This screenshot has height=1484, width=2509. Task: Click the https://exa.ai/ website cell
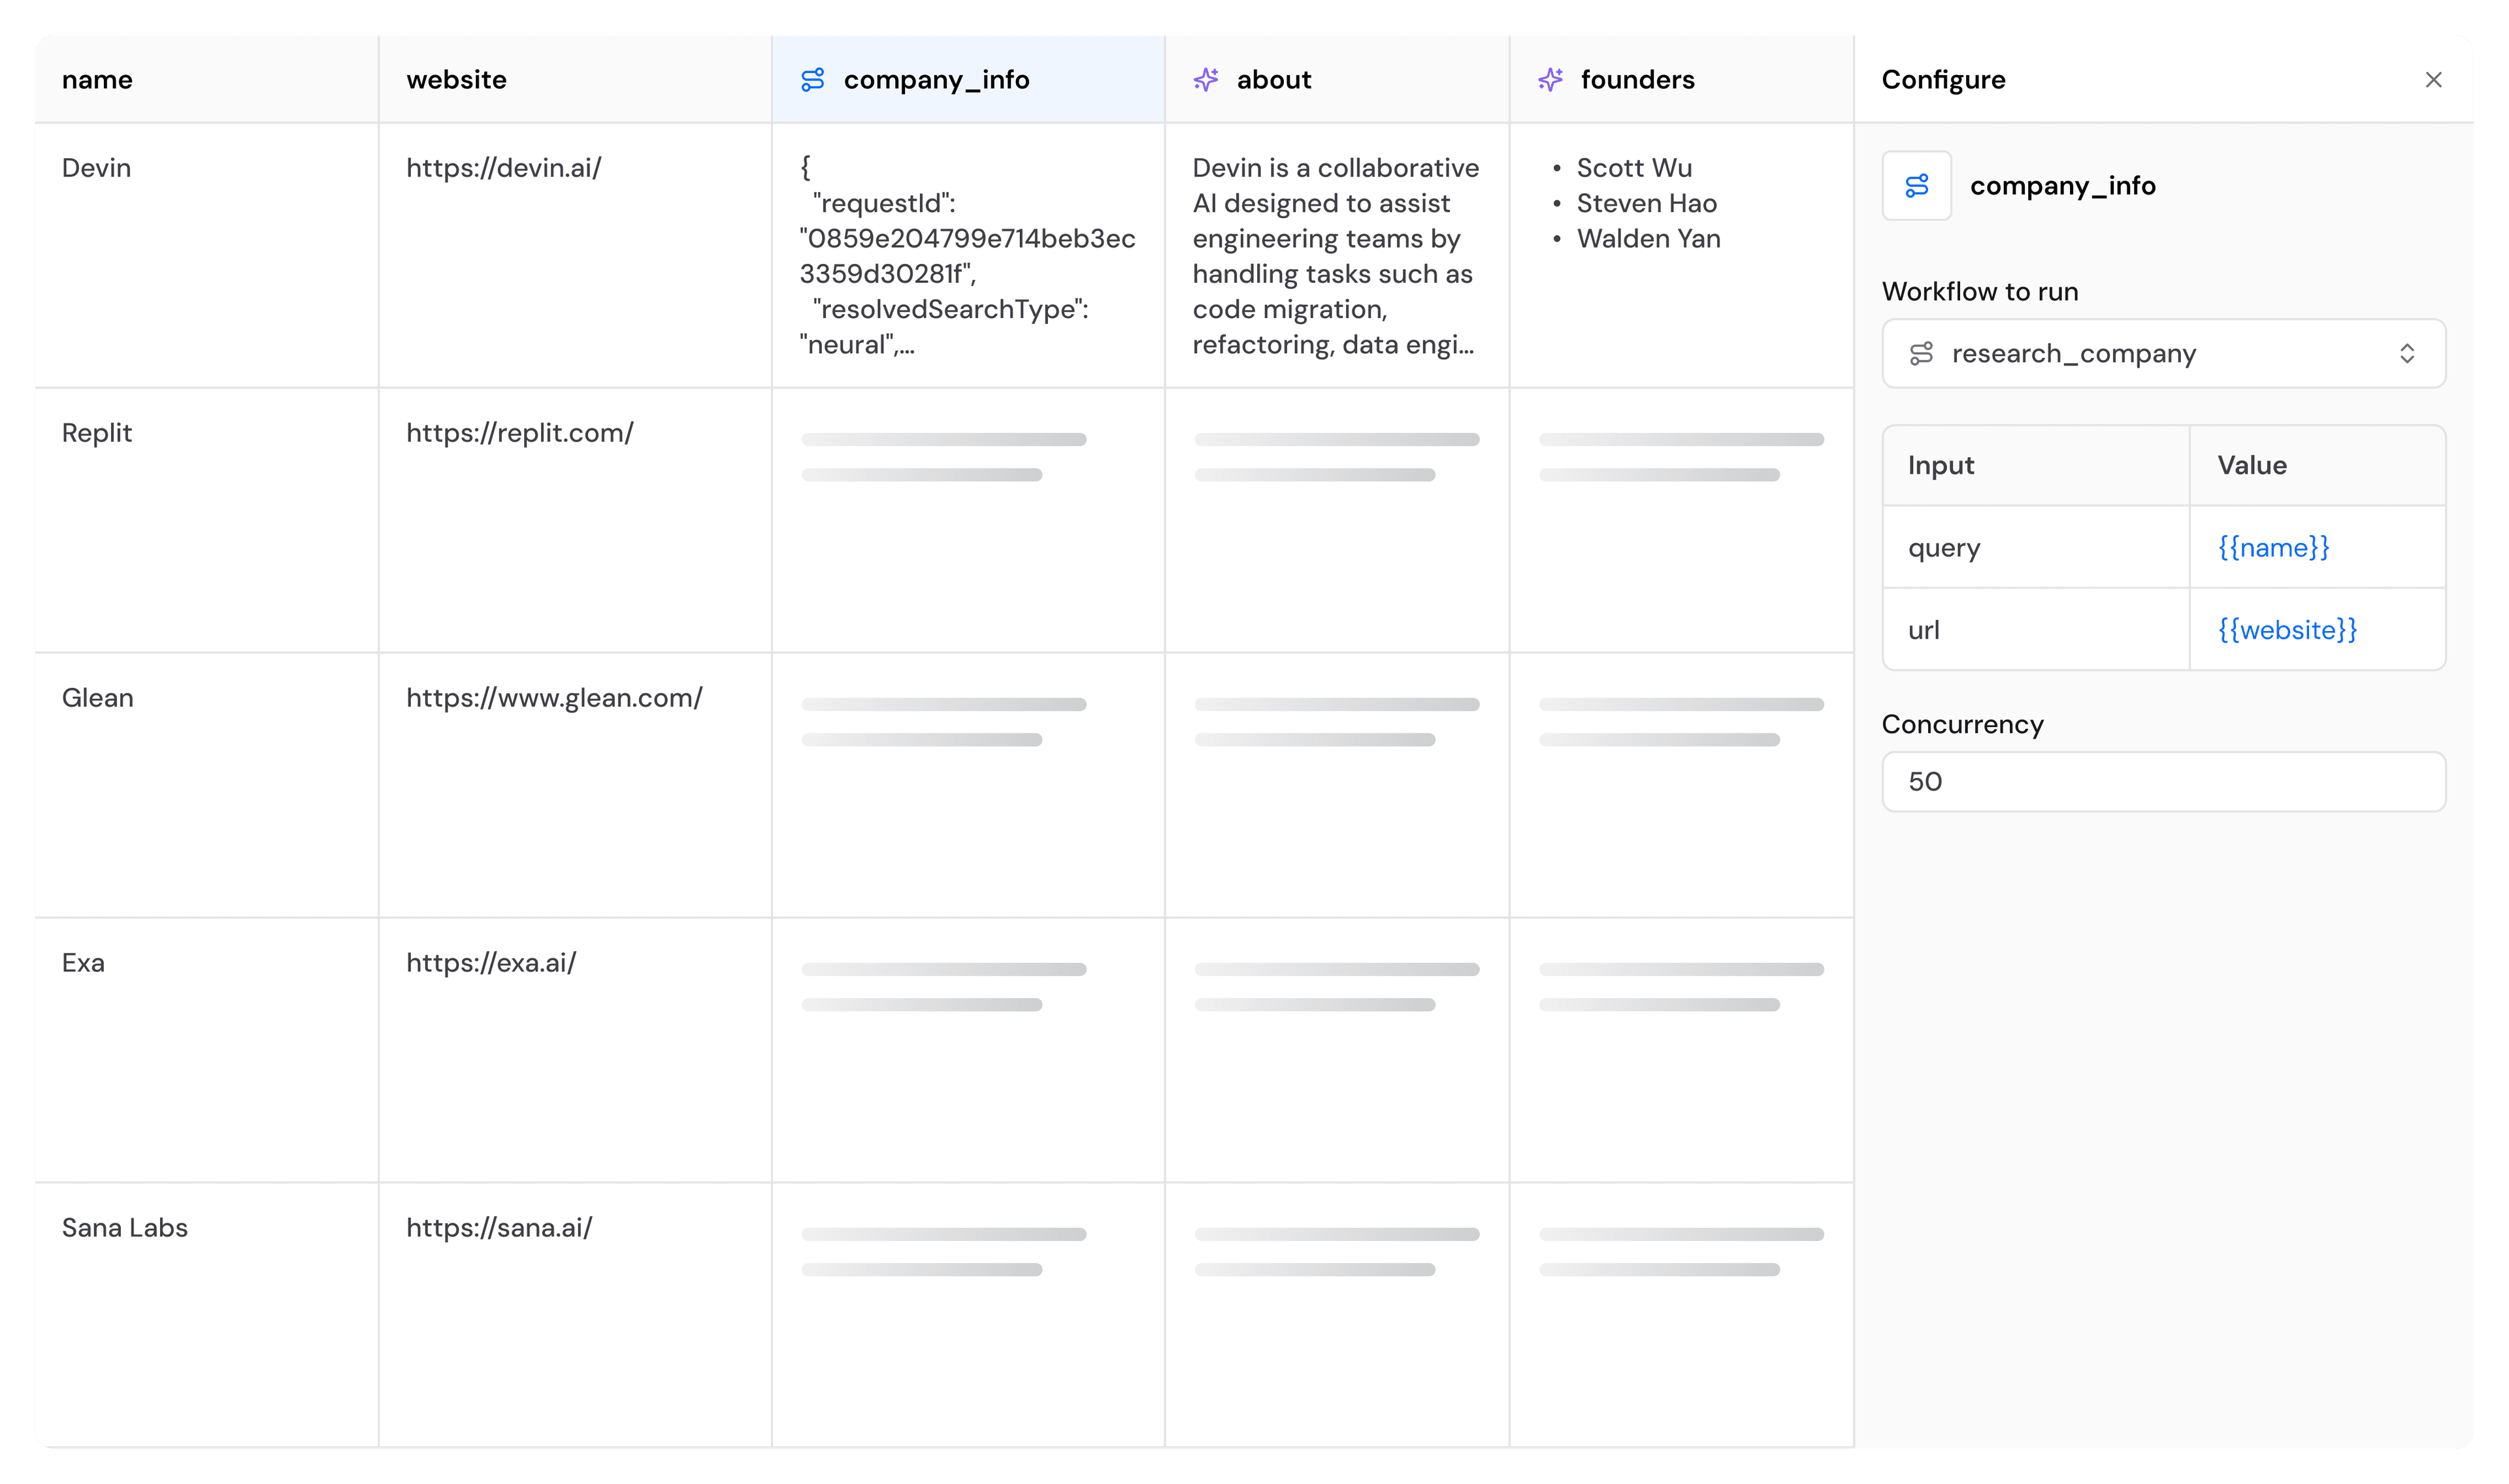coord(575,1051)
